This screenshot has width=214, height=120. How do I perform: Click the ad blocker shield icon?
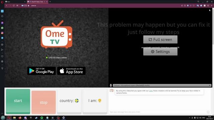[x=188, y=6]
